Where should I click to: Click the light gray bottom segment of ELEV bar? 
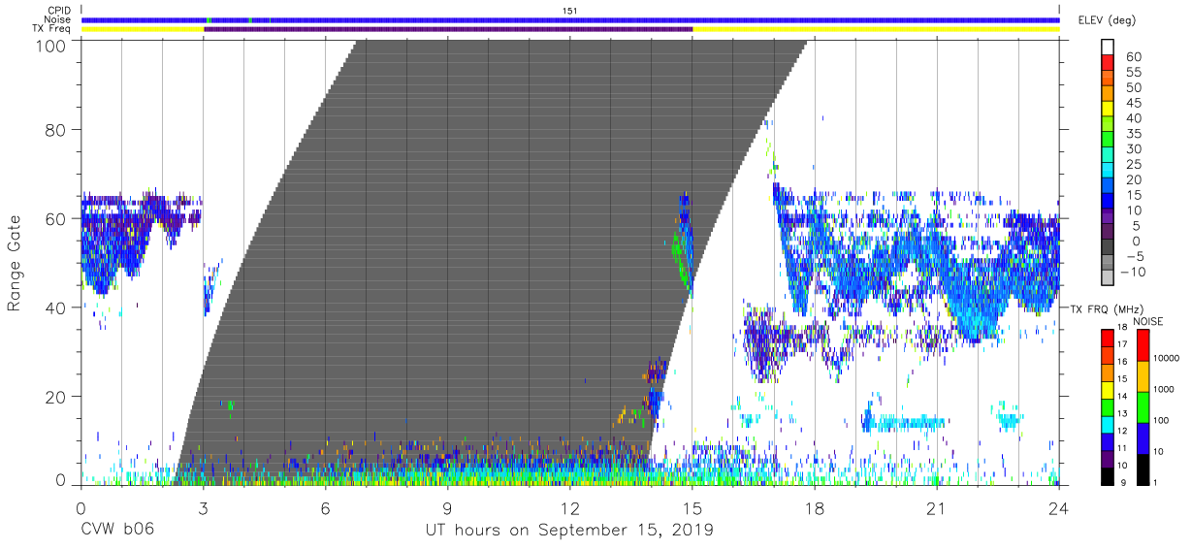1108,278
